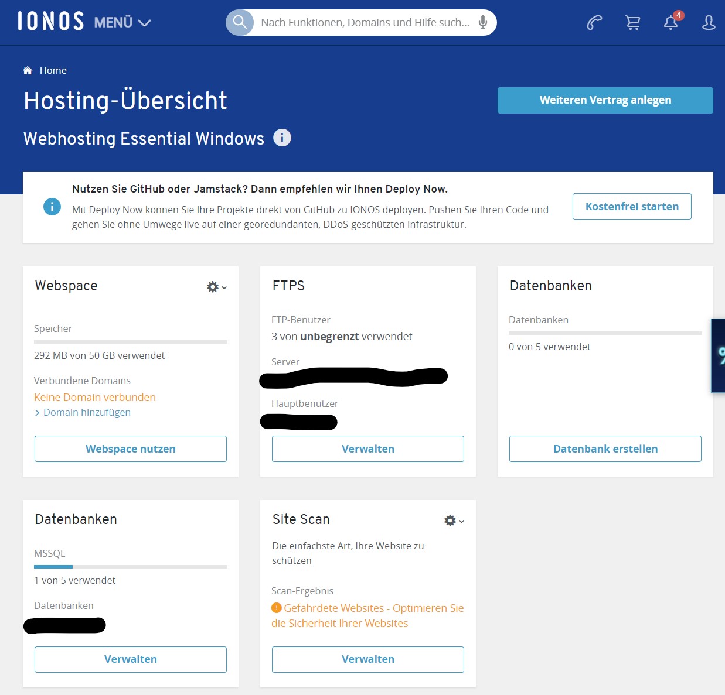Click the search magnifier icon
The width and height of the screenshot is (725, 695).
[x=240, y=22]
